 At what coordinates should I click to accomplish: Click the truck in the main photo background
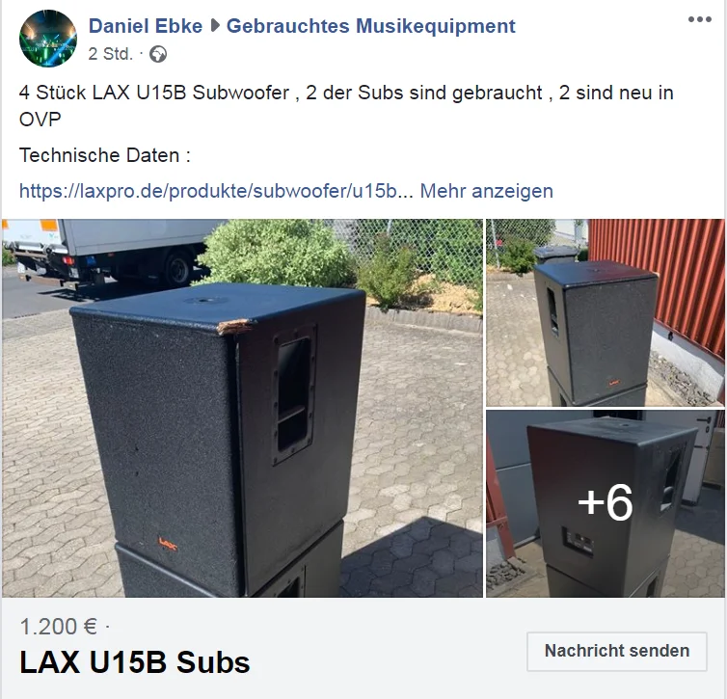pyautogui.click(x=109, y=252)
